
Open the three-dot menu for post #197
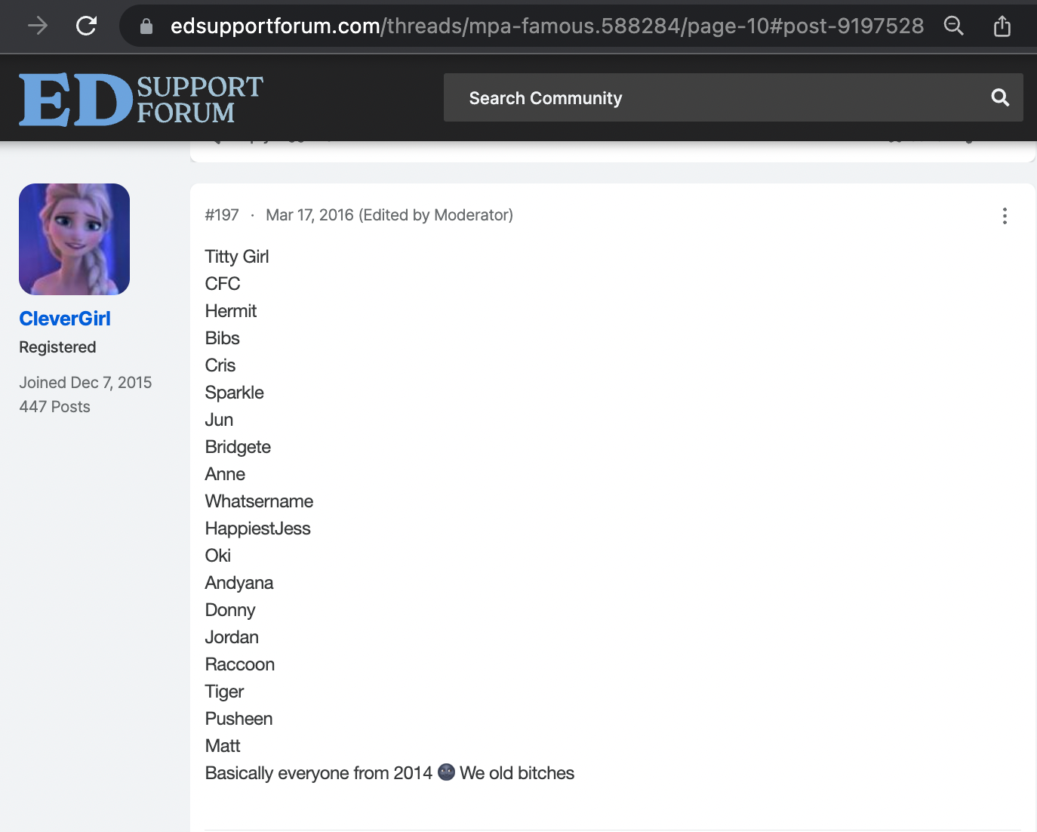(x=1005, y=216)
